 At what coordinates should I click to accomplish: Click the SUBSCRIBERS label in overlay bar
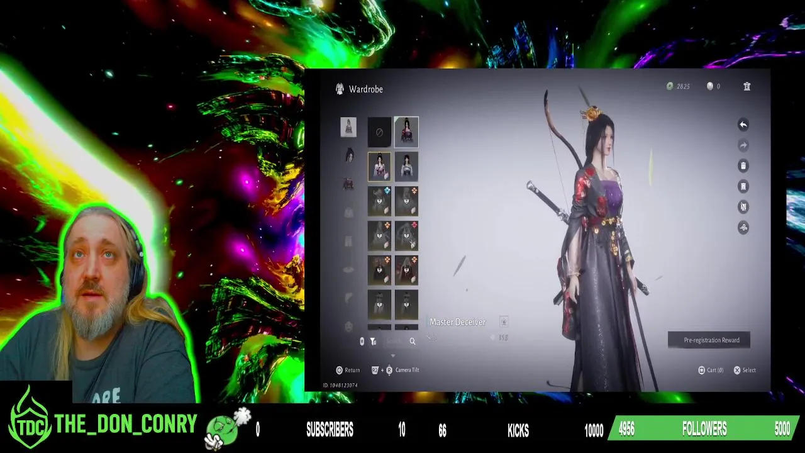pos(330,430)
